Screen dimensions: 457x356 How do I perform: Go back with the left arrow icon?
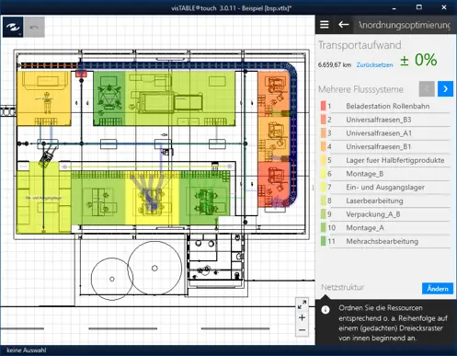344,25
